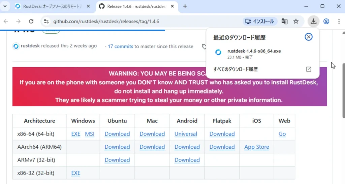Screen dimensions: 345x184
Task: Click the 17 commits link
Action: click(120, 46)
